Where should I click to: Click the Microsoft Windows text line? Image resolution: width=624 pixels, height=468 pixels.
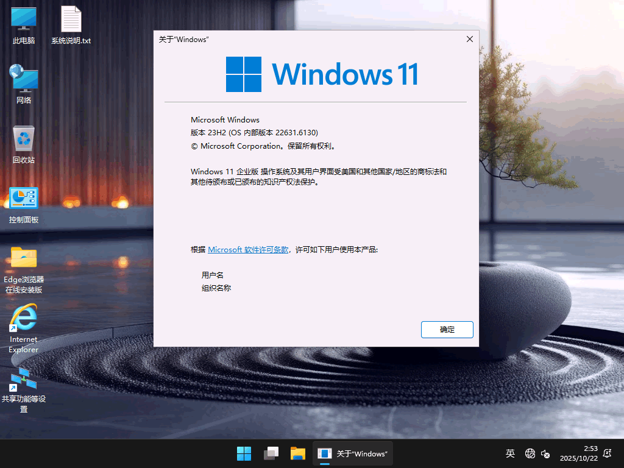[225, 120]
